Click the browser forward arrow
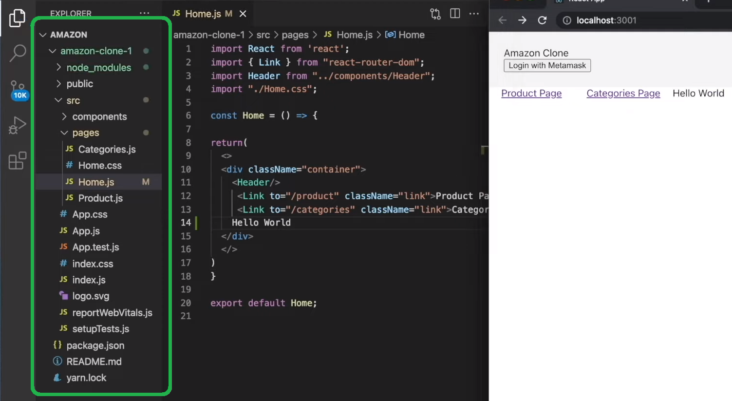Image resolution: width=732 pixels, height=401 pixels. coord(522,20)
